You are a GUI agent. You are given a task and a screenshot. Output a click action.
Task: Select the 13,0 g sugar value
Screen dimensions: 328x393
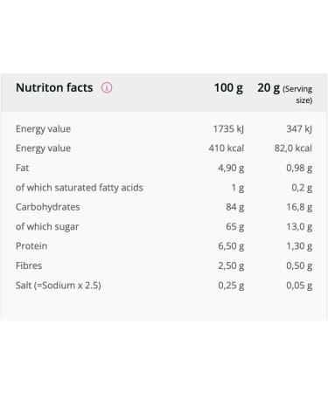(x=299, y=226)
